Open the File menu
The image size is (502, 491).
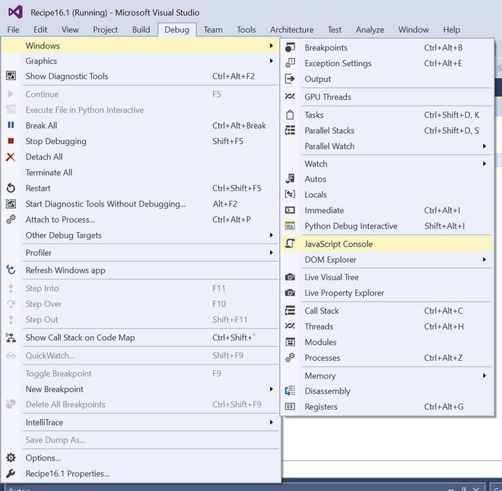pyautogui.click(x=13, y=30)
